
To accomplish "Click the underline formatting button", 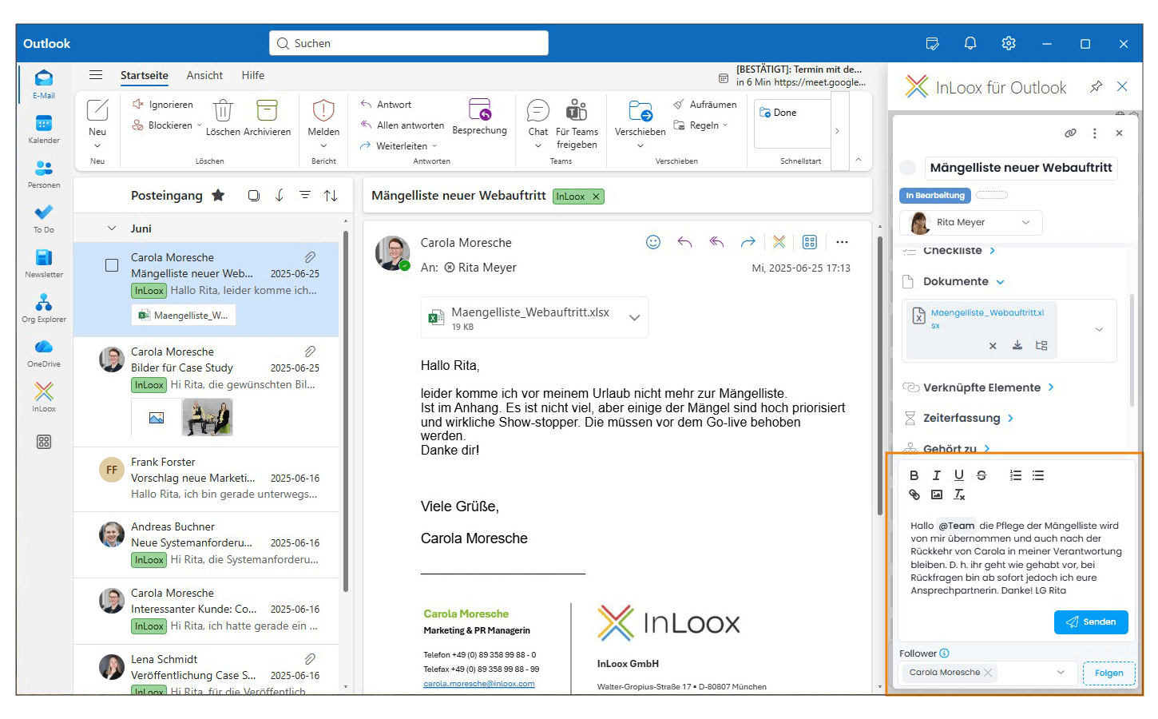I will 959,475.
